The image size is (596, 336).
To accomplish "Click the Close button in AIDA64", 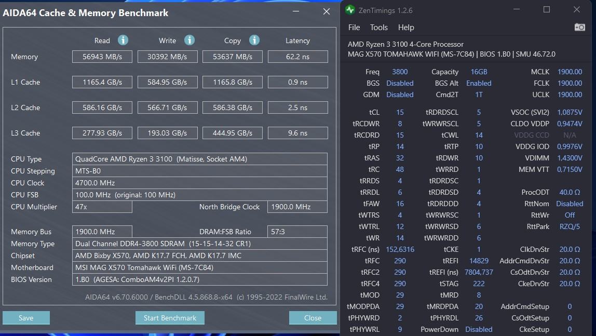I will pyautogui.click(x=313, y=318).
